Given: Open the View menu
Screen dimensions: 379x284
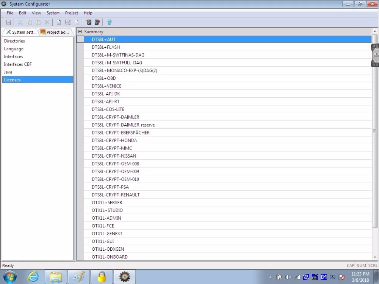Looking at the screenshot, I should pos(36,13).
